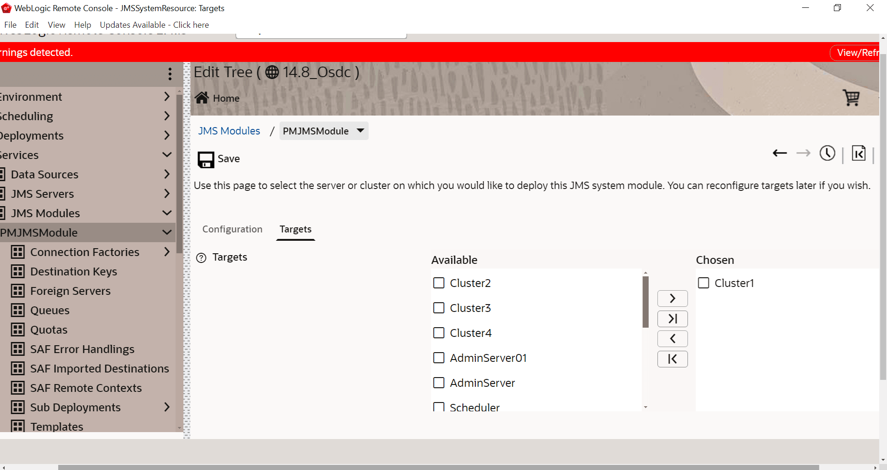This screenshot has width=887, height=470.
Task: Remove selected targets from Chosen
Action: [x=673, y=339]
